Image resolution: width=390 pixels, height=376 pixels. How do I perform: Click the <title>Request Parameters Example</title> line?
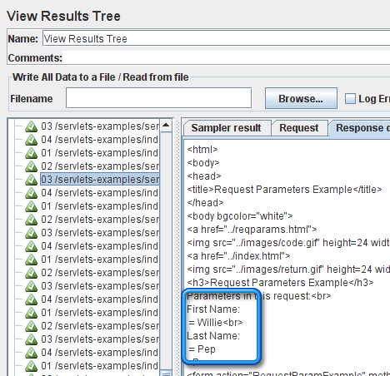(x=284, y=190)
